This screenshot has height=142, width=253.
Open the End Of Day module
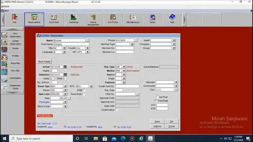(113, 19)
